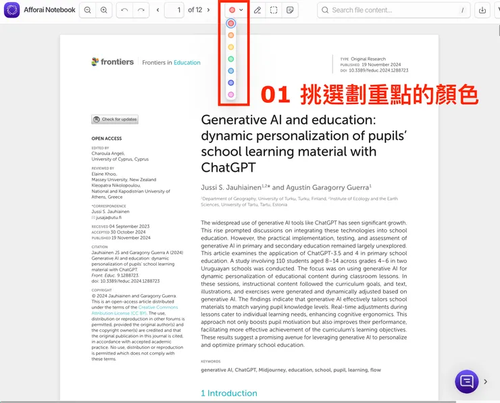The height and width of the screenshot is (403, 500).
Task: Click the article title text
Action: click(304, 143)
